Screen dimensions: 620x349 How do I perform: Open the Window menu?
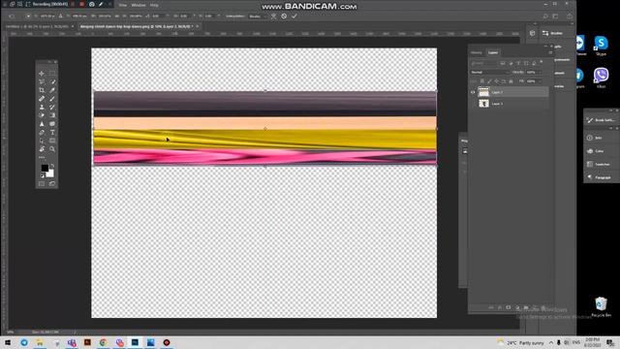139,5
